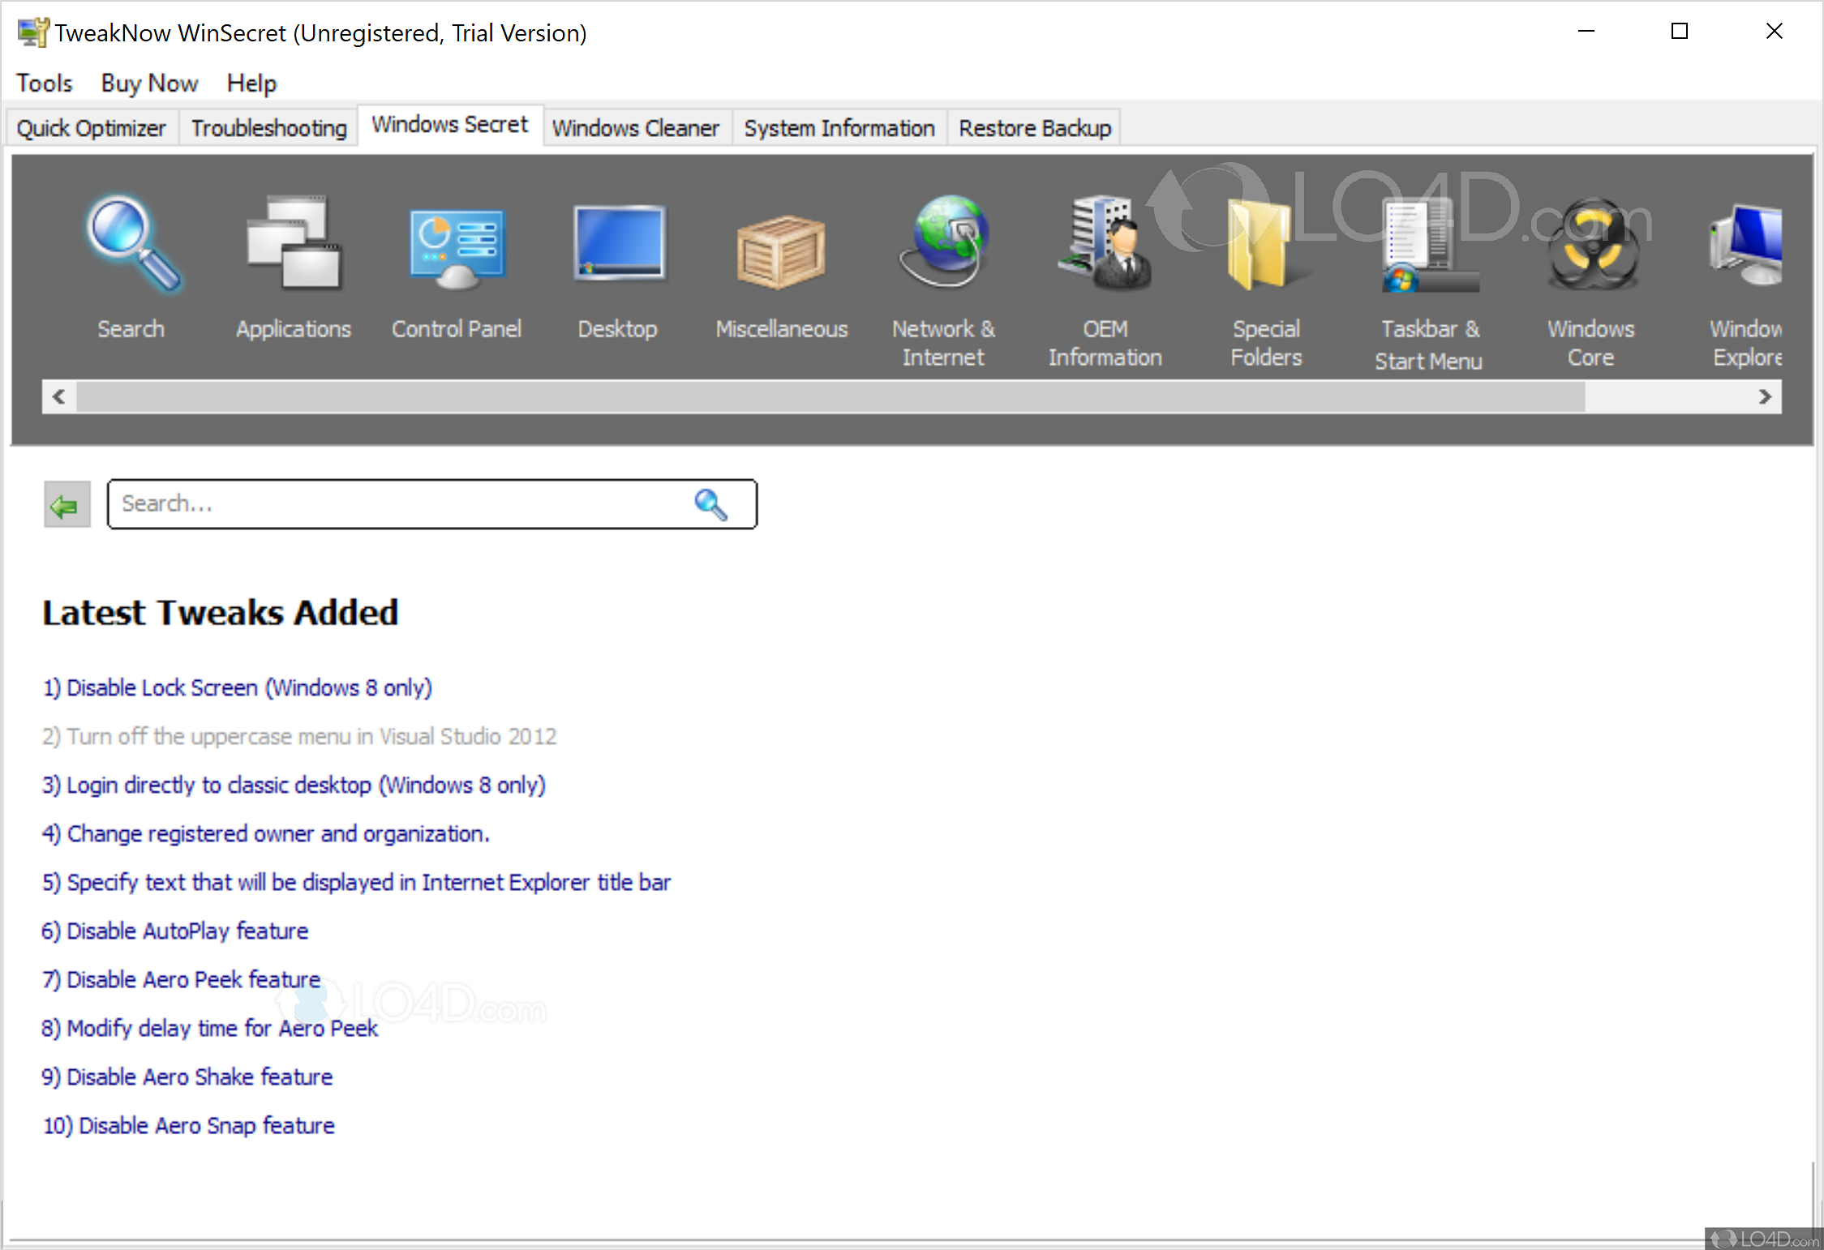Open the Help menu
This screenshot has height=1250, width=1824.
pos(251,83)
